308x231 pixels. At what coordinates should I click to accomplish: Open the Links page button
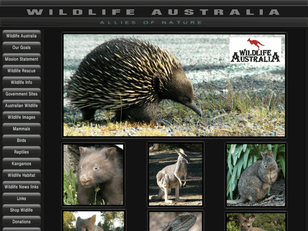22,198
